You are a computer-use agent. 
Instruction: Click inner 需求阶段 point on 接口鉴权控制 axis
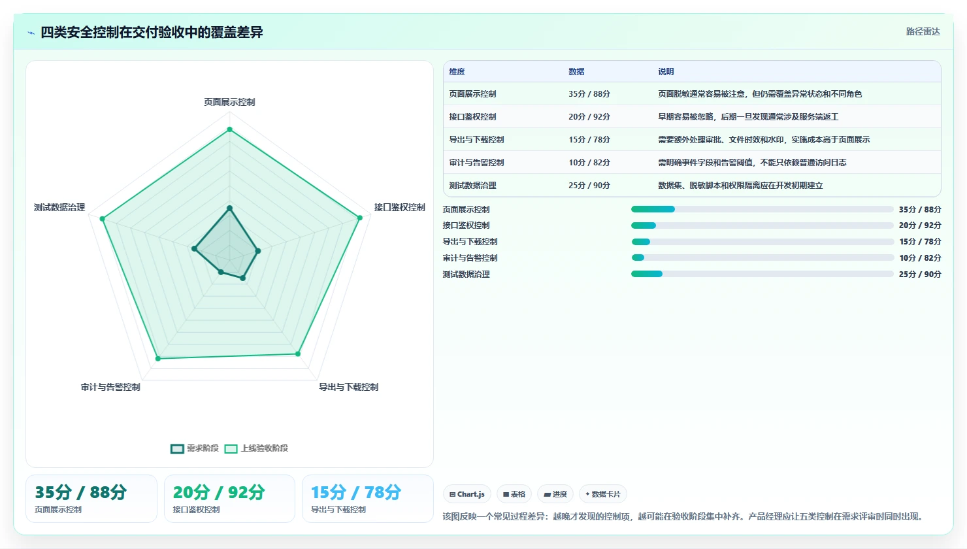[x=257, y=251]
